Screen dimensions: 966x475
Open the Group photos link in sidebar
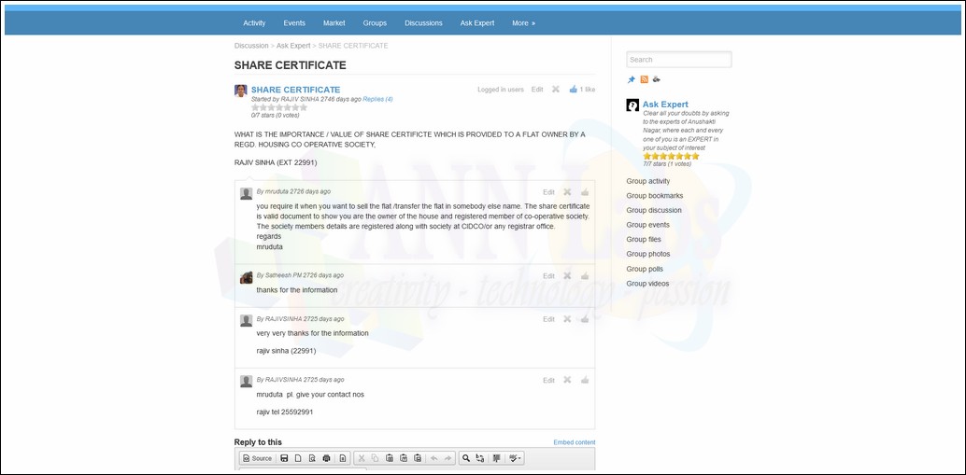[647, 254]
